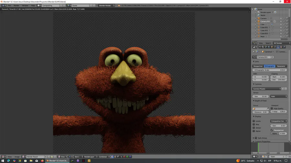Image resolution: width=291 pixels, height=163 pixels.
Task: Click the alpha channel display icon
Action: 118,157
